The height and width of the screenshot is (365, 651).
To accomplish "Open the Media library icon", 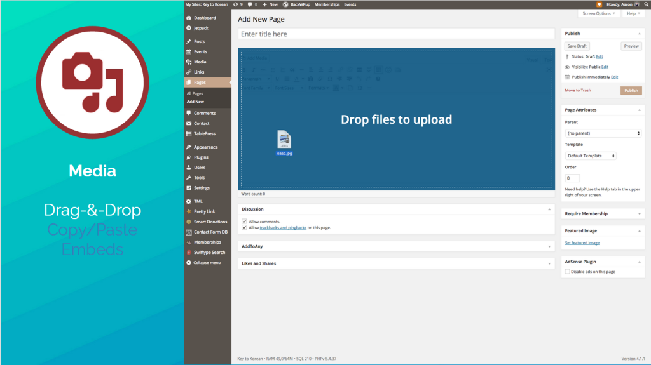I will click(x=189, y=62).
